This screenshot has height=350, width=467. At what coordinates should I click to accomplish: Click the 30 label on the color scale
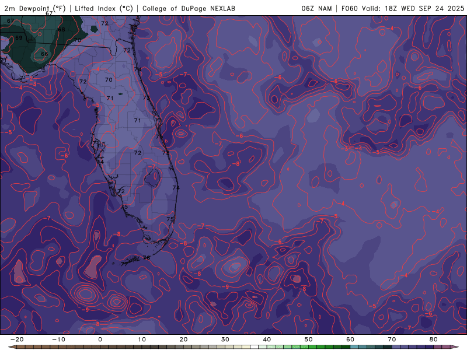click(225, 339)
